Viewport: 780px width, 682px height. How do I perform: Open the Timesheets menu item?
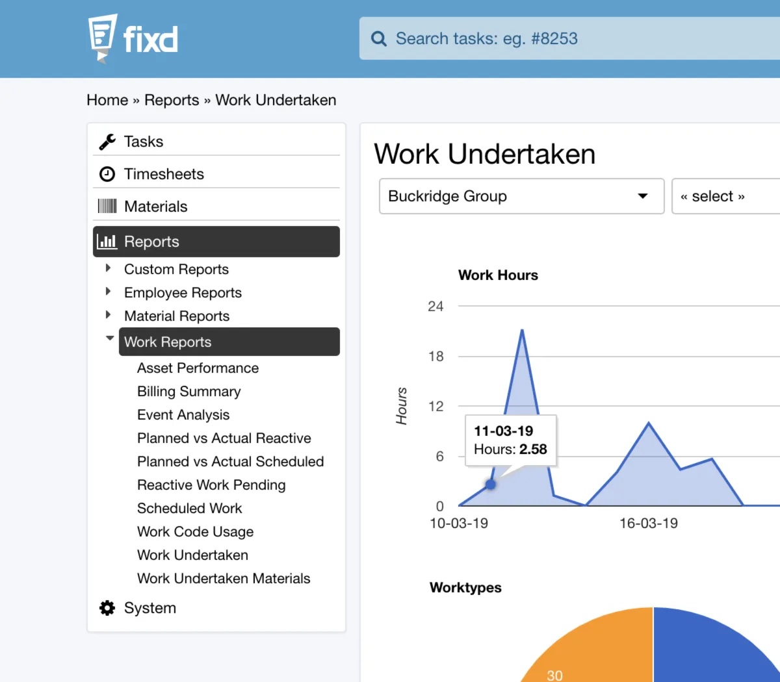point(216,174)
